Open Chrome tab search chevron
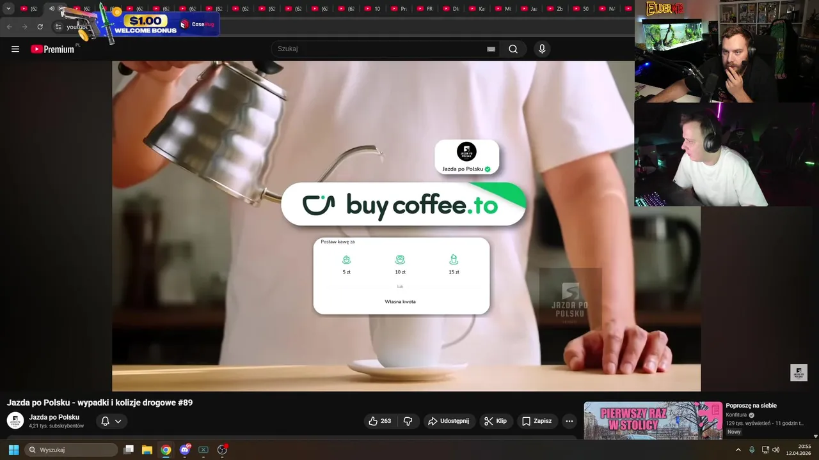This screenshot has width=819, height=460. (x=8, y=9)
